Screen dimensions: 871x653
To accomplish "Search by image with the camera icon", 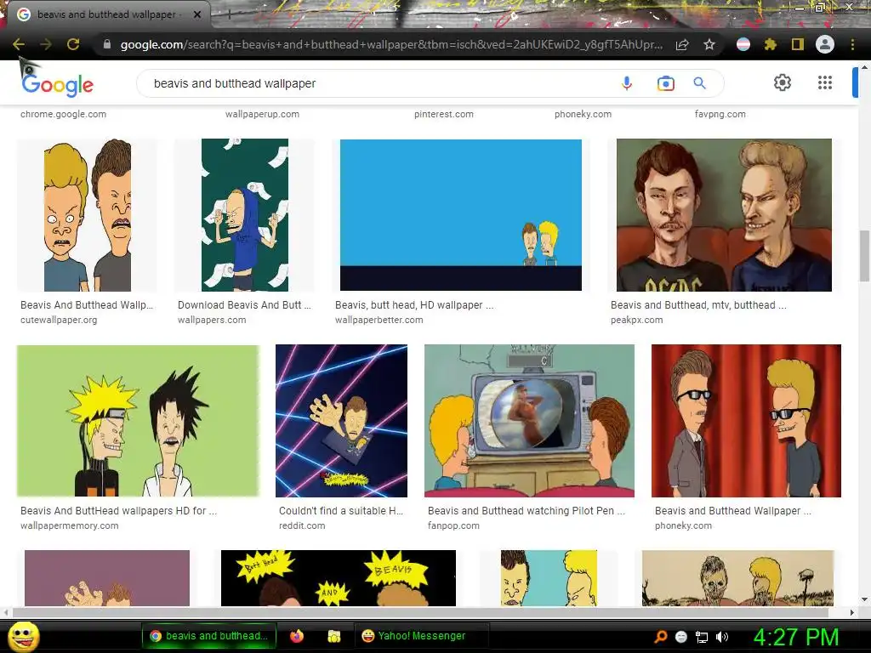I will (665, 83).
